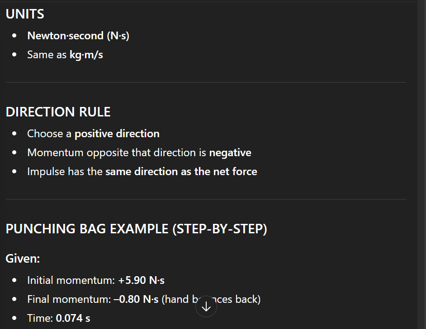Click the 0.074 s time value
Image resolution: width=426 pixels, height=329 pixels.
73,318
